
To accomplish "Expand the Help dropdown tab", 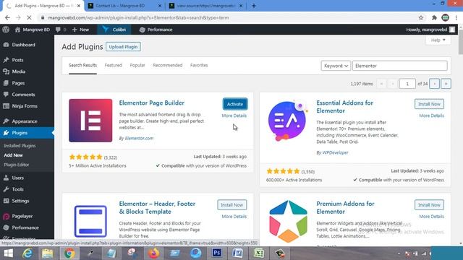I will 438,40.
